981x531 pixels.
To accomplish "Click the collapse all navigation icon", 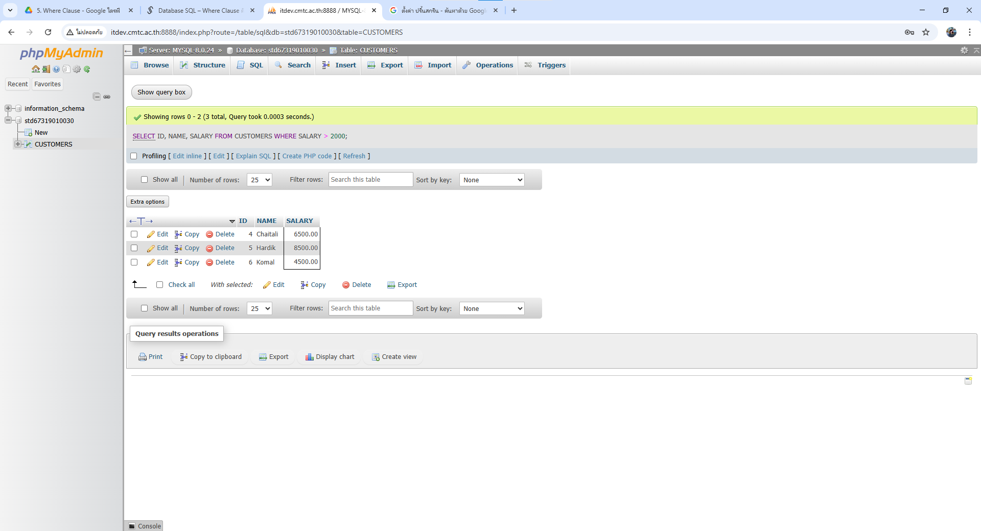I will [97, 96].
